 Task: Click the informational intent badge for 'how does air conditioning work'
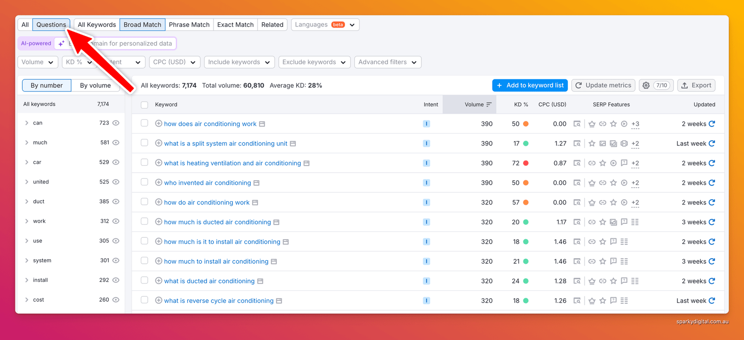click(426, 124)
